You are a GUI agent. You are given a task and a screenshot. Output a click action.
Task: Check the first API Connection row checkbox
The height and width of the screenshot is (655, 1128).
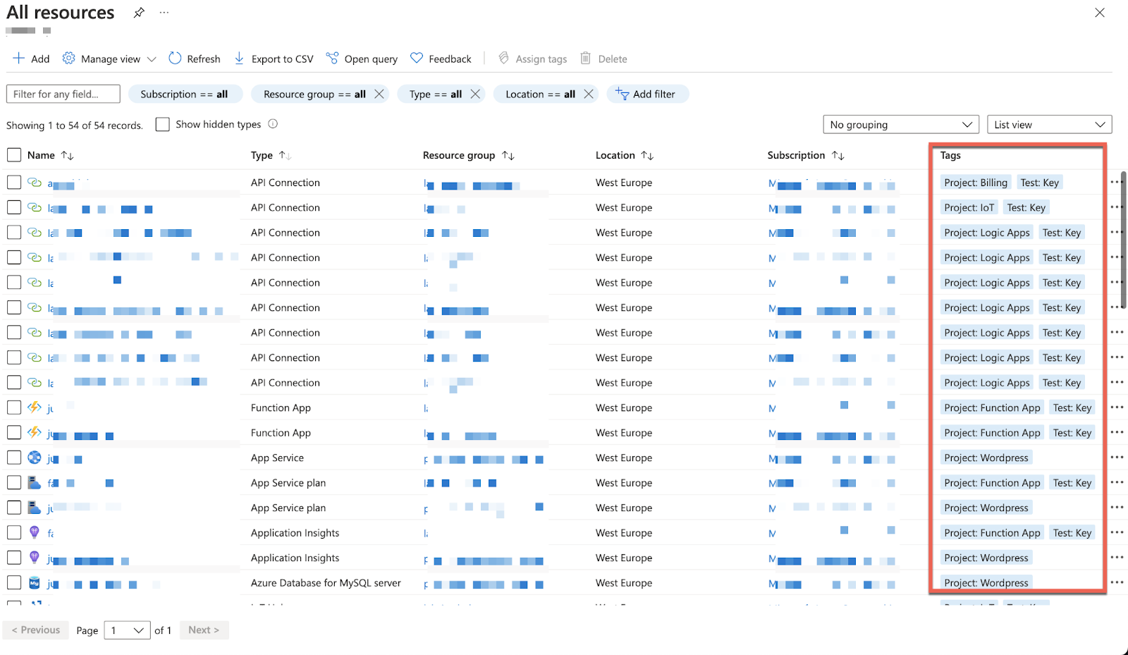click(13, 181)
